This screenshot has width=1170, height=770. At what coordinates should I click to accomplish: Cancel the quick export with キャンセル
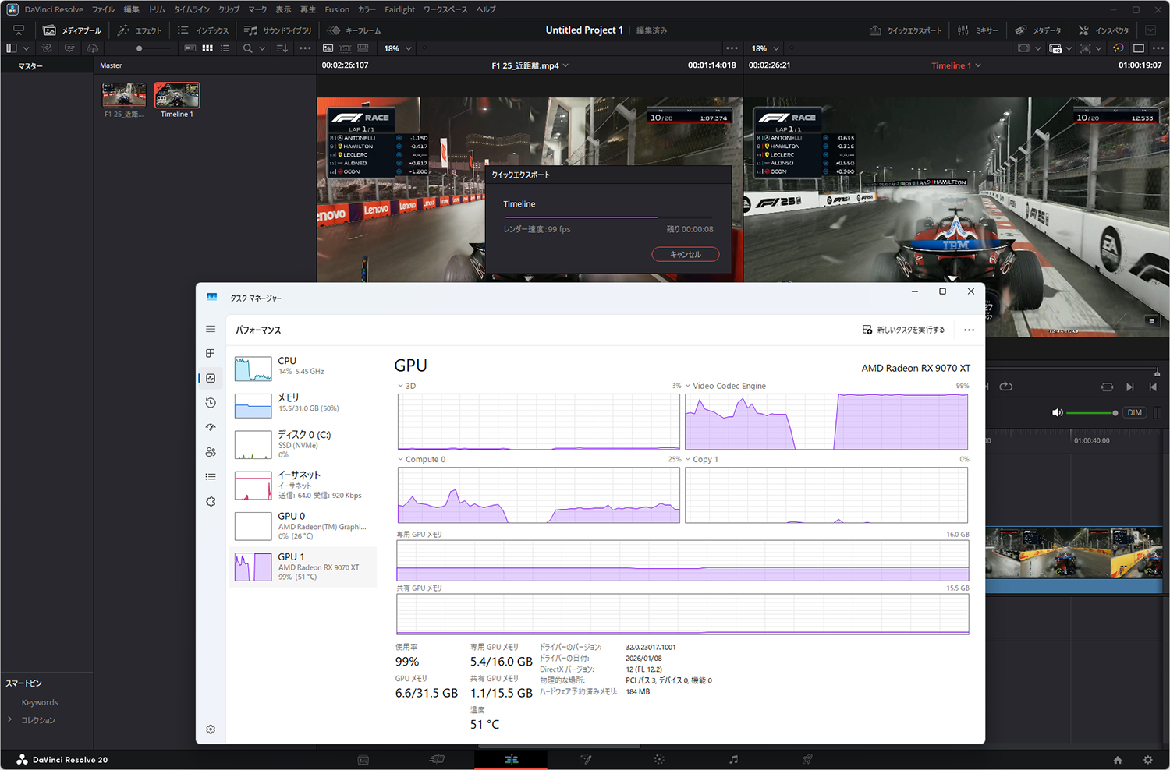pyautogui.click(x=685, y=254)
